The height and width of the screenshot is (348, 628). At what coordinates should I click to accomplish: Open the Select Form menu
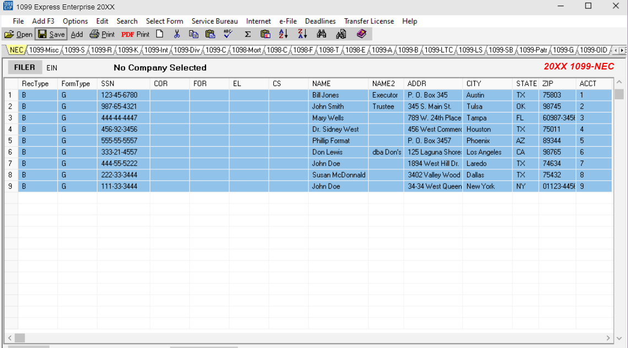coord(164,21)
